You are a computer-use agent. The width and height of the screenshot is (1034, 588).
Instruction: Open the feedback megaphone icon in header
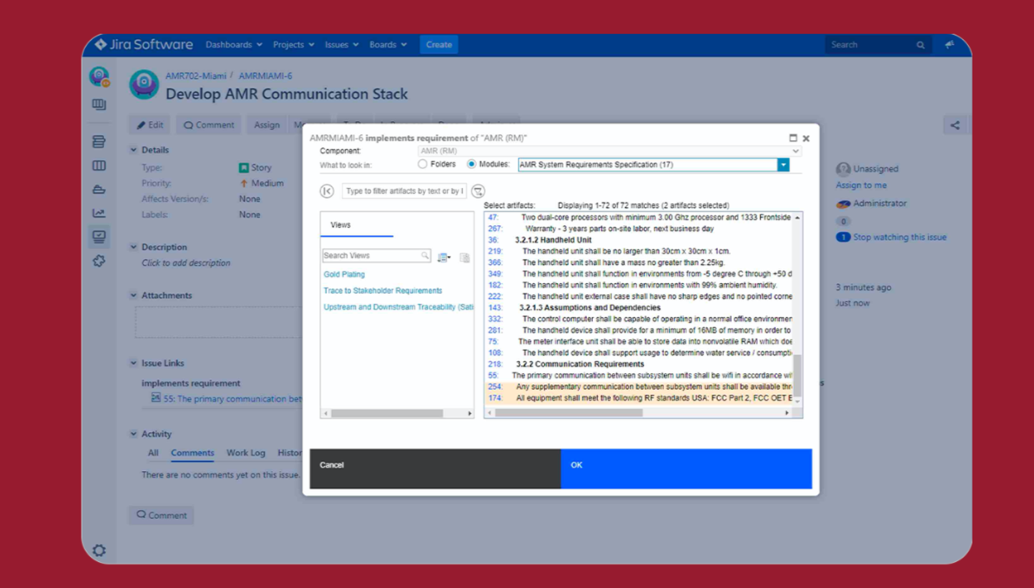pos(949,45)
